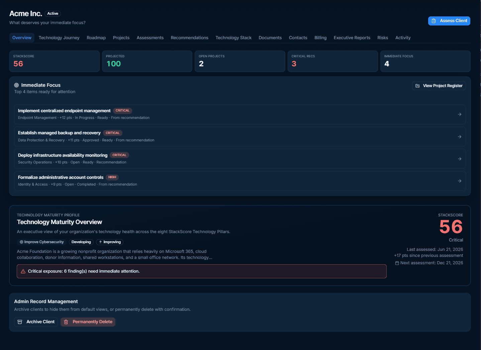Click the trash icon in Permanently Delete
This screenshot has width=481, height=350.
point(66,322)
